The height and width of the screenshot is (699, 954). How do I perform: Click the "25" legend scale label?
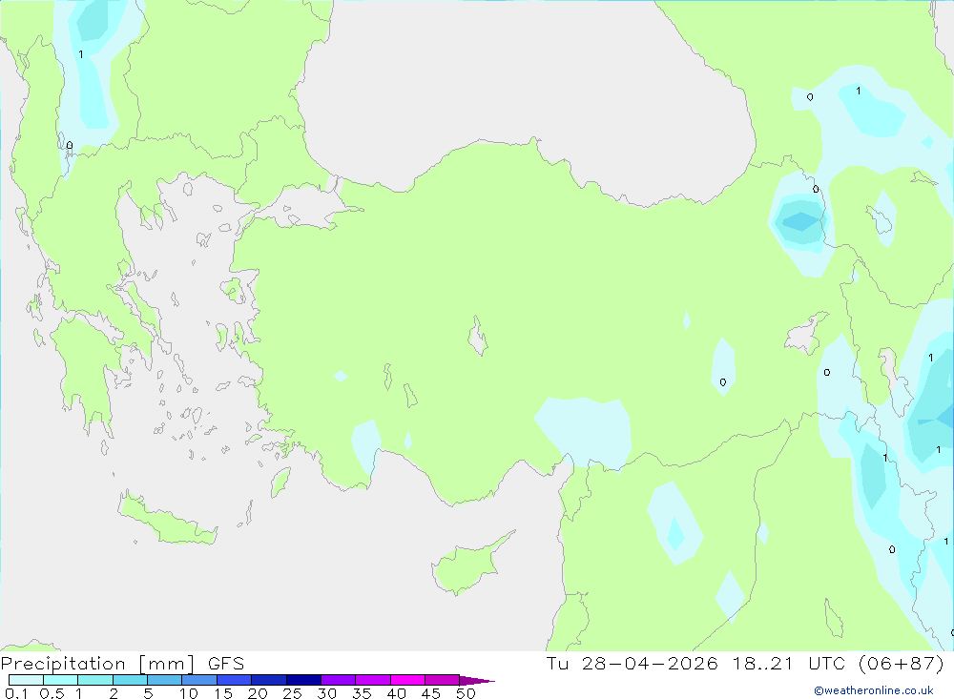coord(293,693)
